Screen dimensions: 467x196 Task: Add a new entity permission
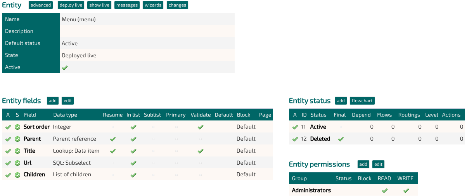click(363, 164)
